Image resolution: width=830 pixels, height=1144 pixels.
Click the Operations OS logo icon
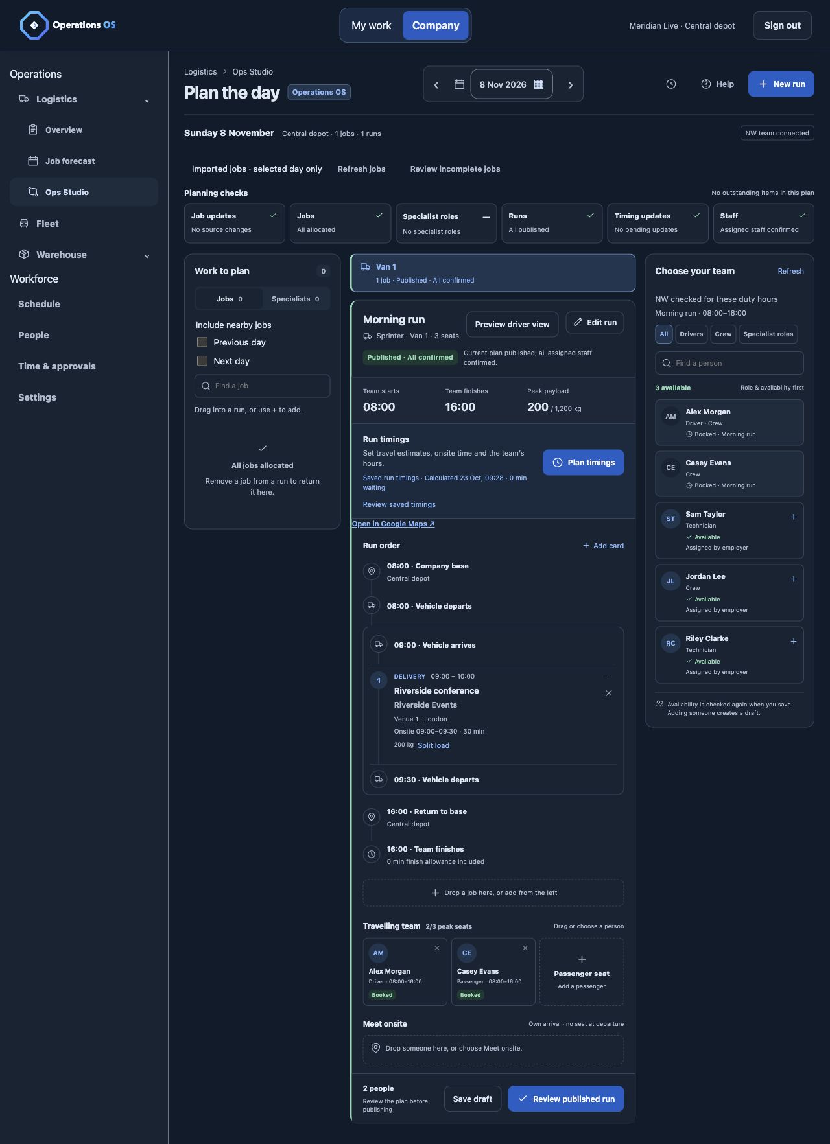point(34,25)
